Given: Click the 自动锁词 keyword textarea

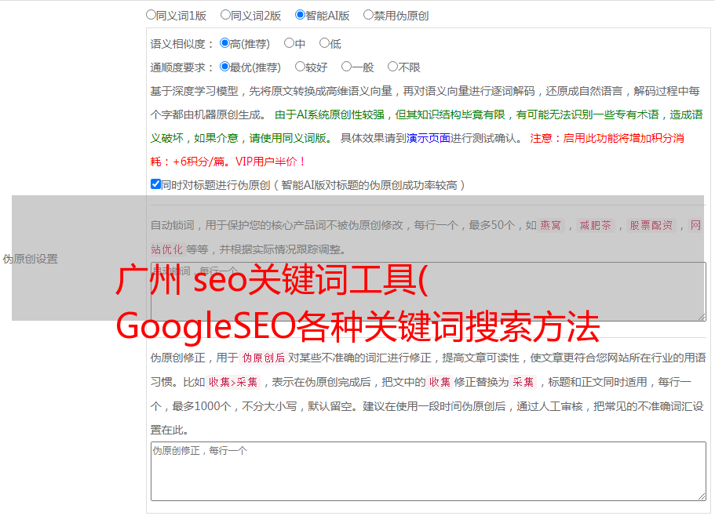Looking at the screenshot, I should pos(429,292).
